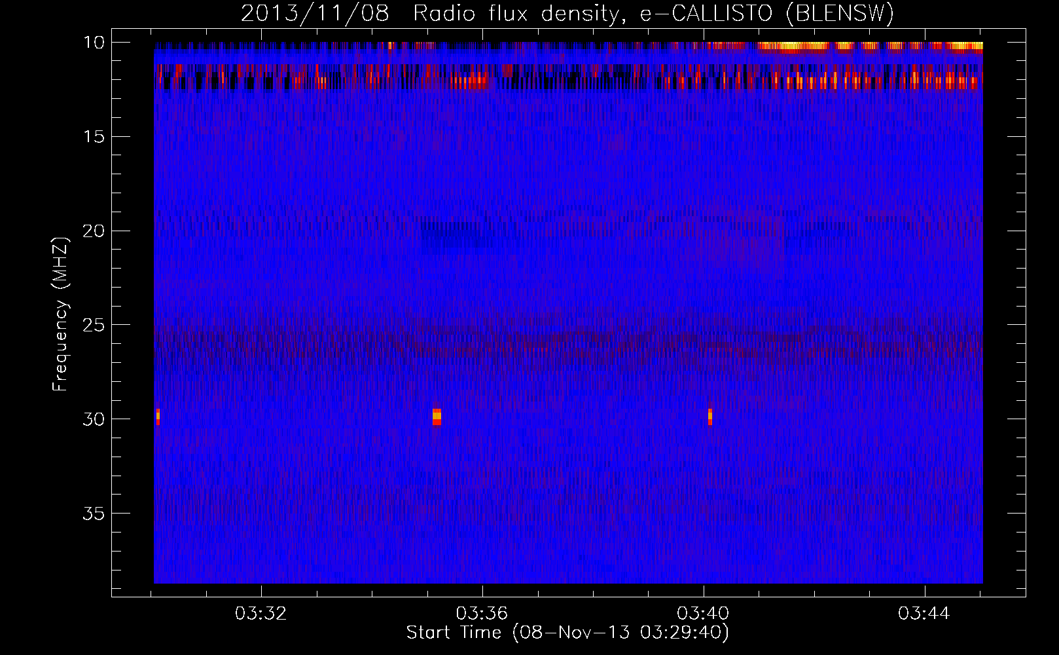This screenshot has height=655, width=1059.
Task: Select the 15 MHz frequency tick label
Action: coord(94,137)
